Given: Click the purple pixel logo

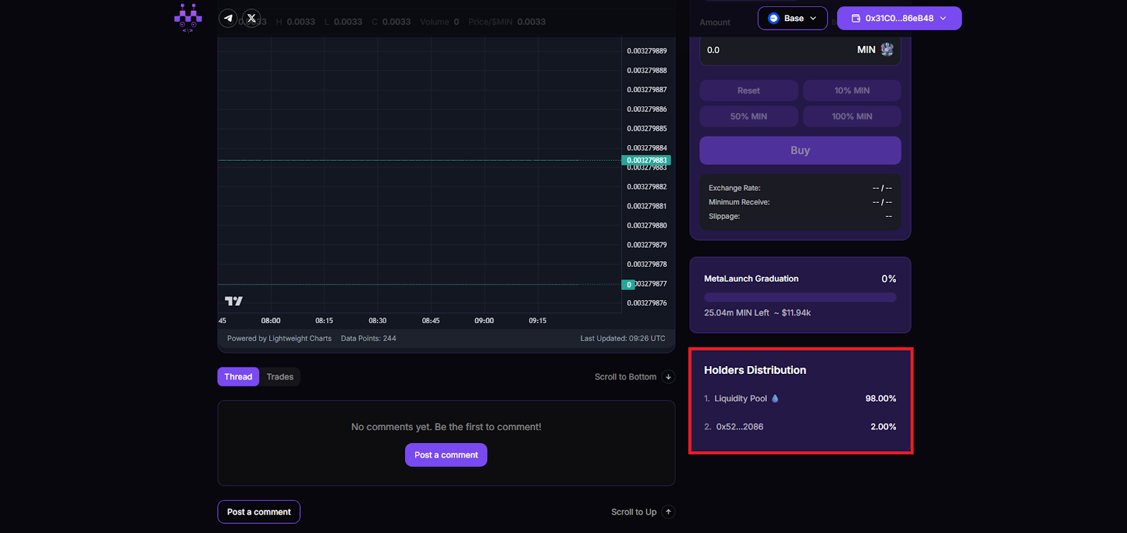Looking at the screenshot, I should coord(188,18).
